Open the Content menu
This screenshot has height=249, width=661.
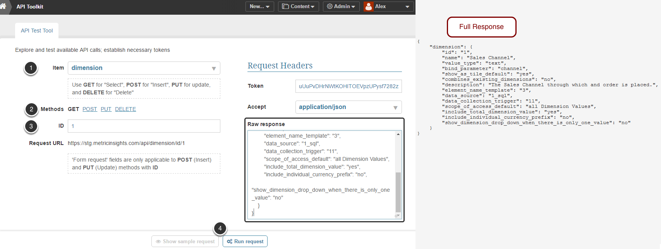click(299, 7)
